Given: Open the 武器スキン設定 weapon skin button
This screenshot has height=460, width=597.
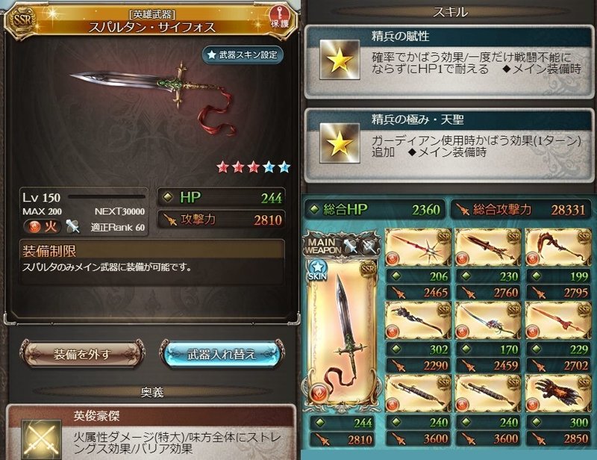Looking at the screenshot, I should [x=243, y=55].
